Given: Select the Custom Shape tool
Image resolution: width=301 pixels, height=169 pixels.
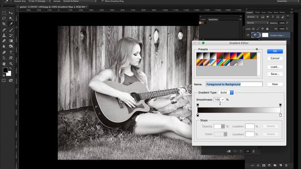Looking at the screenshot, I should pyautogui.click(x=11, y=58).
